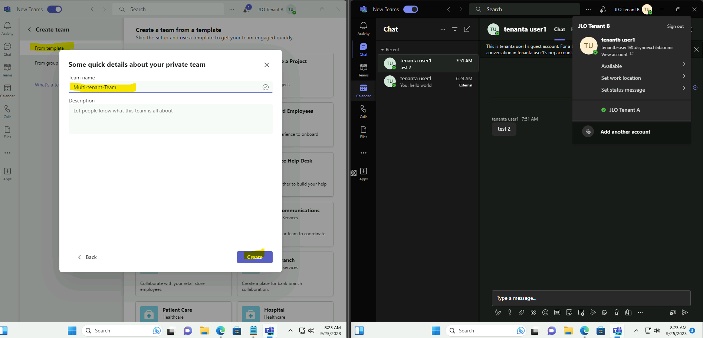Click the new chat compose icon
703x338 pixels.
tap(467, 29)
